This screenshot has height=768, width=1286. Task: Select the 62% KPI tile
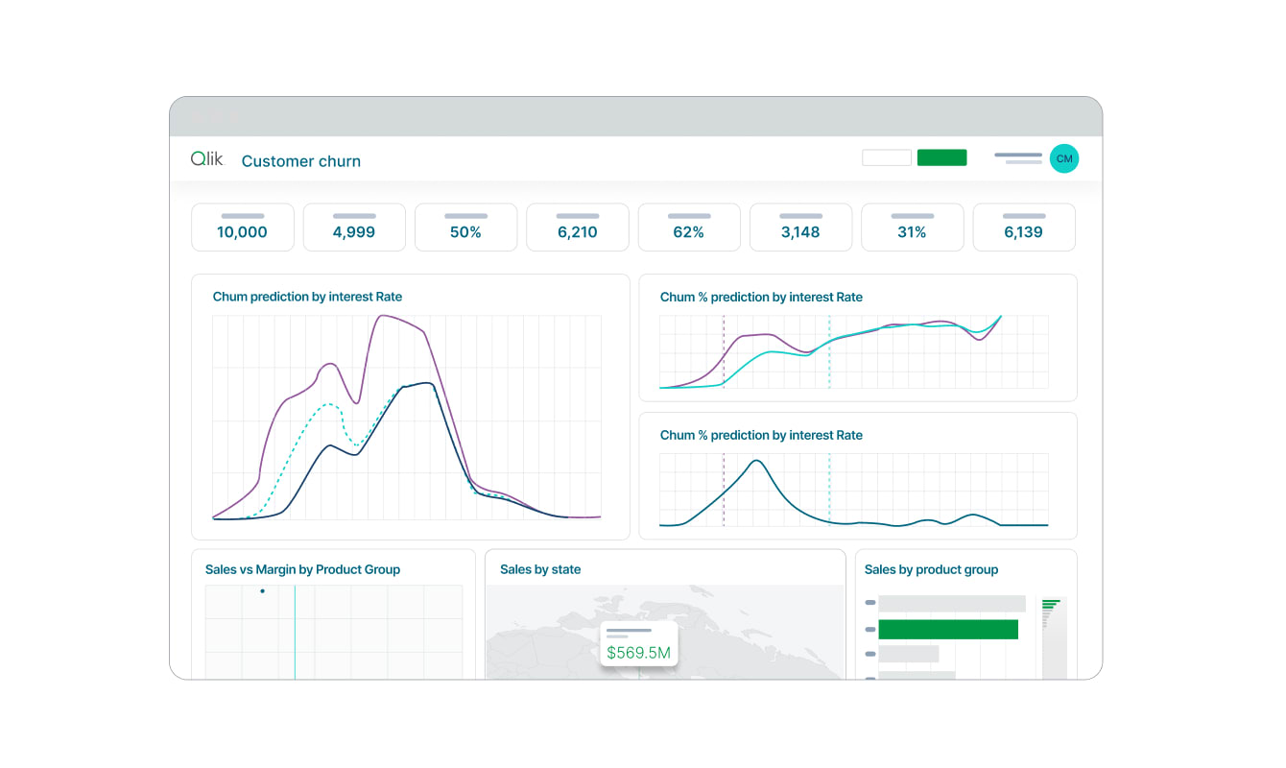tap(688, 227)
